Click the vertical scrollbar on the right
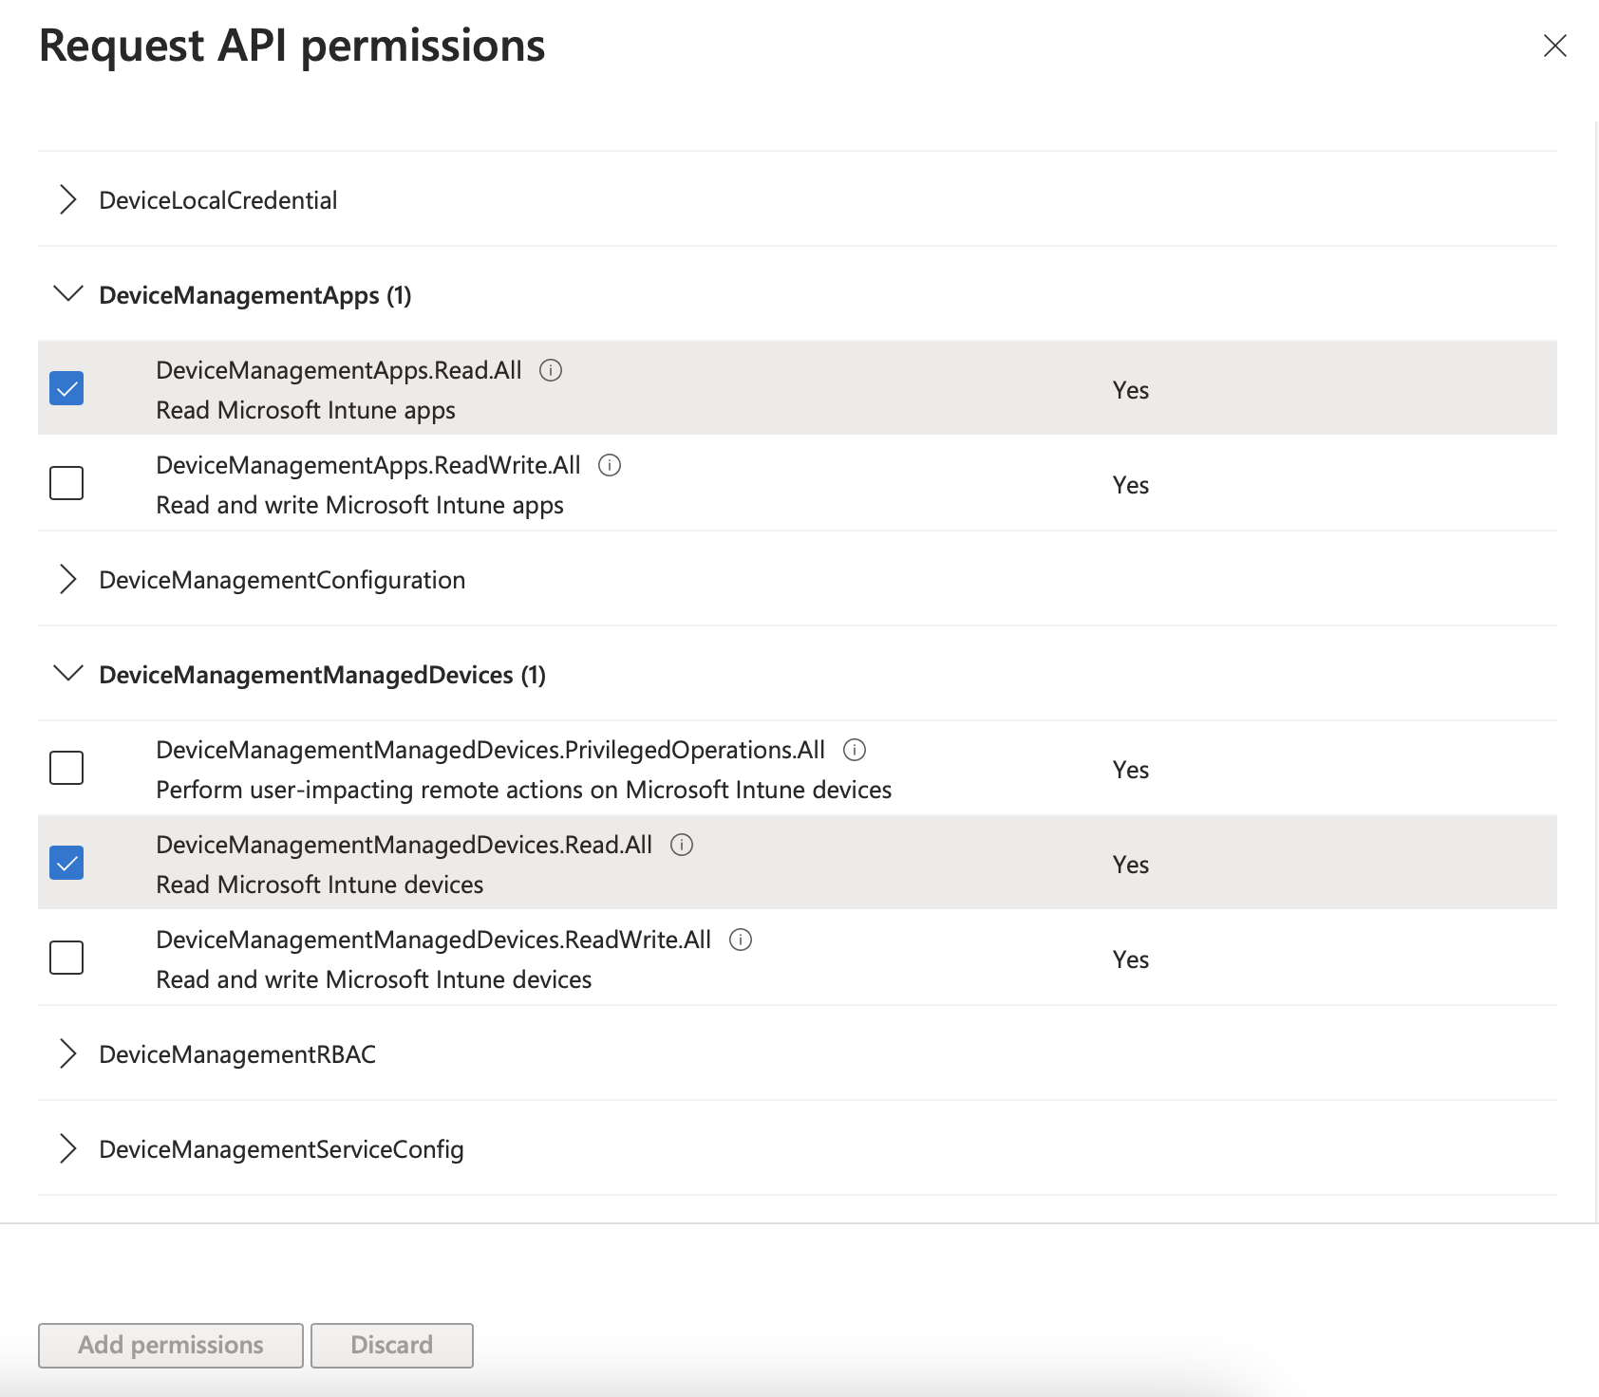Screen dimensions: 1599x1397 coord(1595,664)
